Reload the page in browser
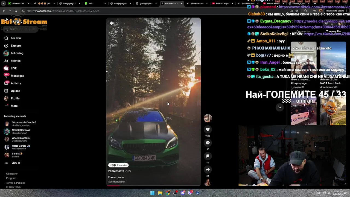 (16, 11)
